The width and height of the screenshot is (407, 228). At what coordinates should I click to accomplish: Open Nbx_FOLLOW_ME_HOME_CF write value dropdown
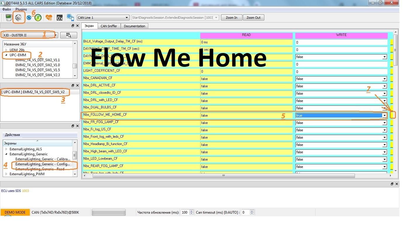(x=384, y=115)
